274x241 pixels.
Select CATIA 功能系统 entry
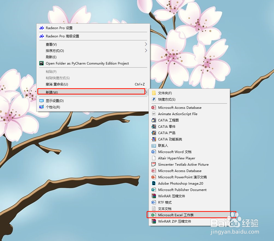[189, 139]
